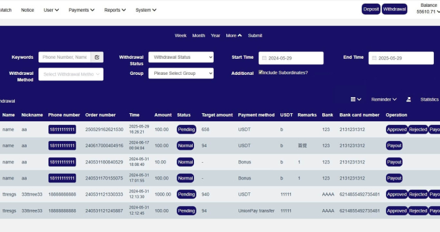
Task: Approve order 240531121245887
Action: click(x=397, y=211)
